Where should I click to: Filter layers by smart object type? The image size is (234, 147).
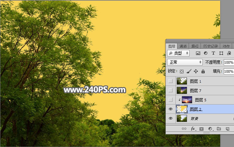tap(229, 53)
